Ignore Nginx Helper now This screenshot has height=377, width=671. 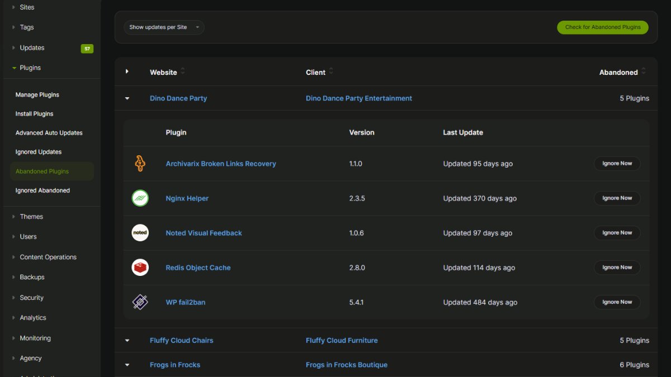click(617, 198)
